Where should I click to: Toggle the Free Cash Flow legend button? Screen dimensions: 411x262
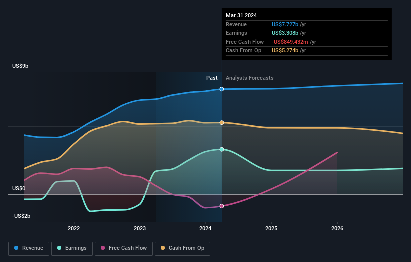pyautogui.click(x=124, y=248)
